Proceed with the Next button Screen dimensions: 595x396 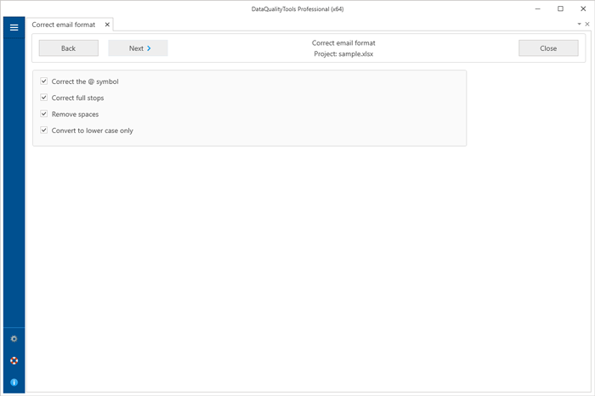[x=138, y=48]
